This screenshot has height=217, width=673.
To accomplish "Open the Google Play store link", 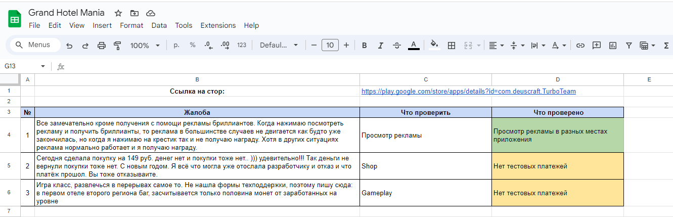I will 468,92.
